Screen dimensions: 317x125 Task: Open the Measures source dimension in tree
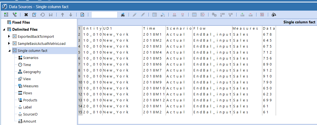[x=31, y=86]
